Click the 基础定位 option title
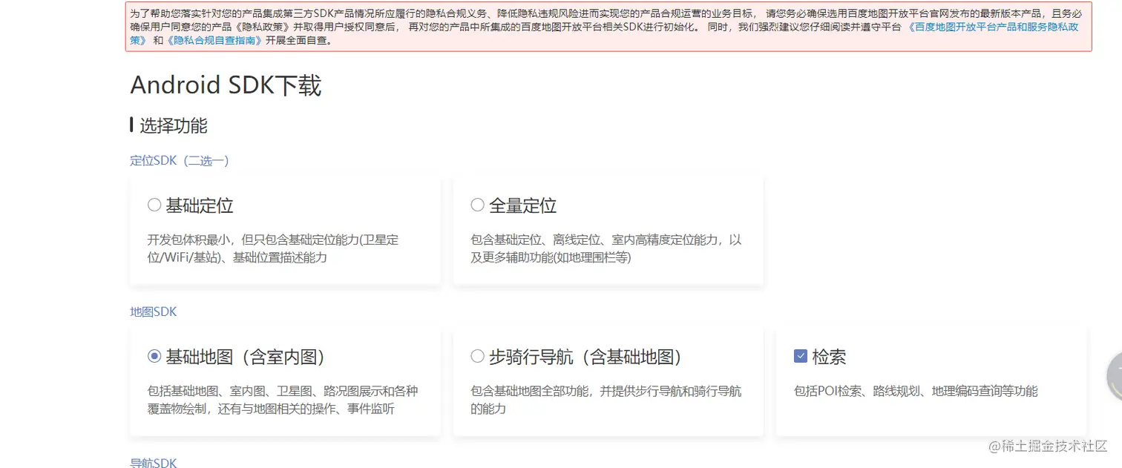 pos(200,205)
